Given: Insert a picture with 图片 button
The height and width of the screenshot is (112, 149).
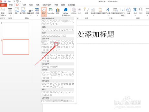Looking at the screenshot, I should 17,11.
